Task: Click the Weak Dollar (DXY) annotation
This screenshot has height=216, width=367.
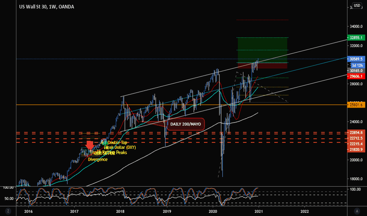Action: [120, 147]
